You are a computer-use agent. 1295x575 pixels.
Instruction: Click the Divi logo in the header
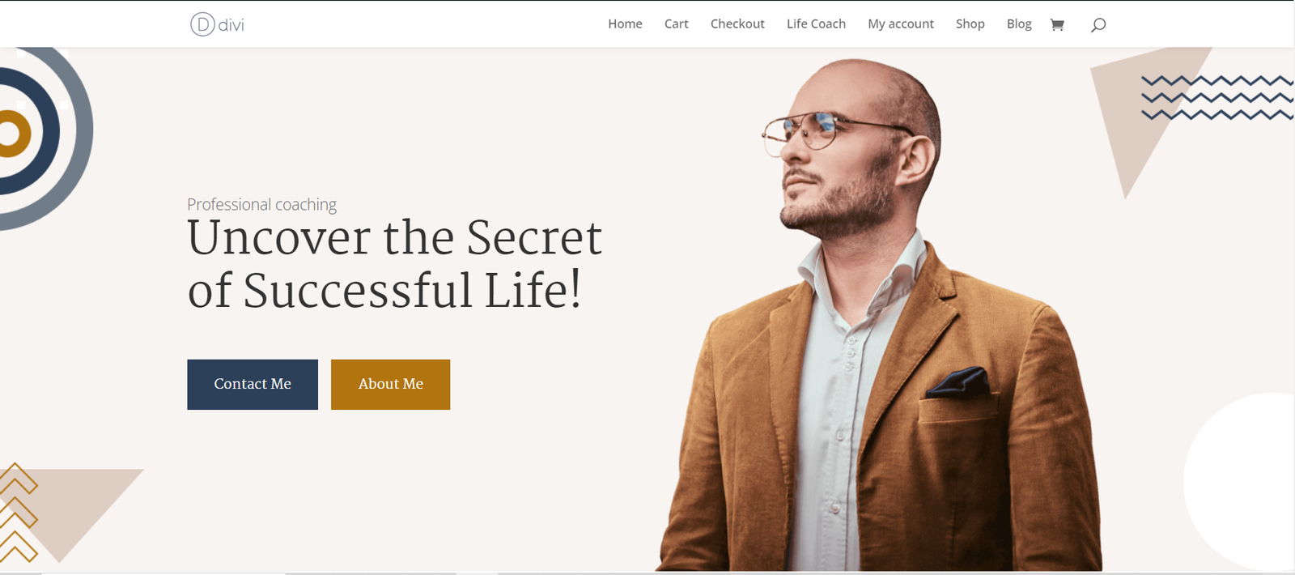pyautogui.click(x=217, y=24)
